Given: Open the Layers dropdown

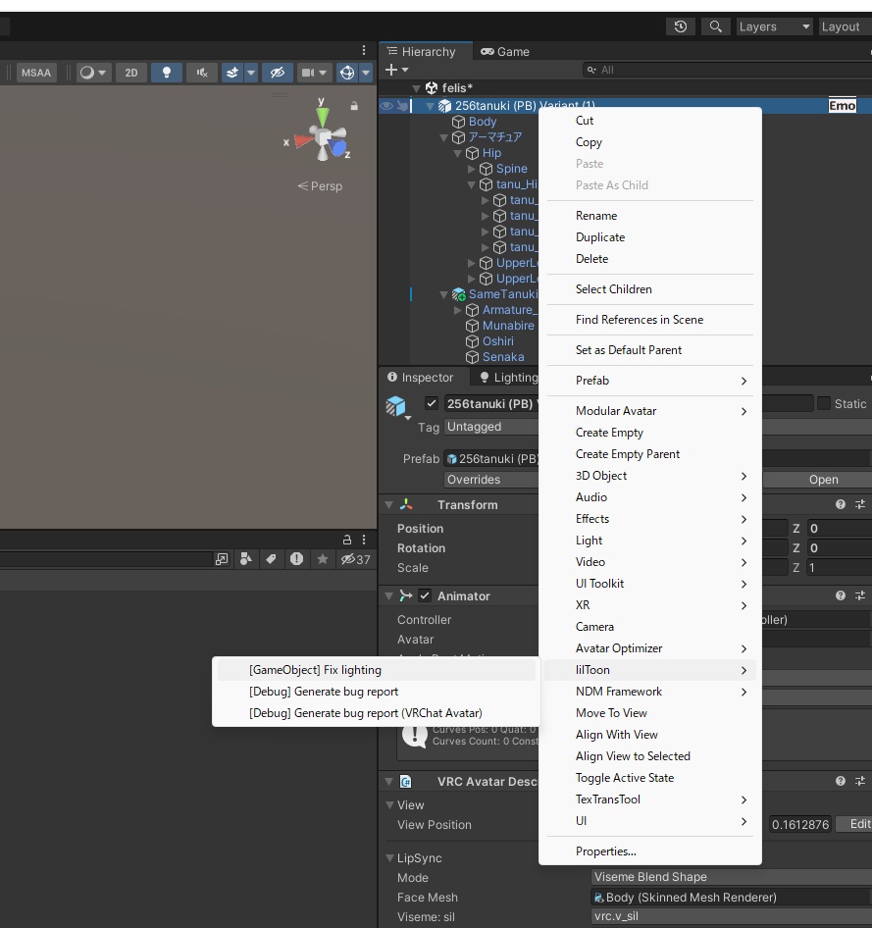Looking at the screenshot, I should [774, 26].
